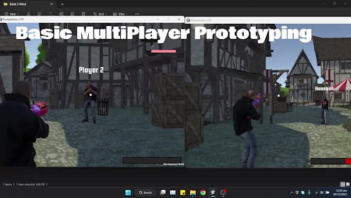Viewport: 351px width, 198px height.
Task: Open the Sort dropdown menu
Action: [x=100, y=14]
